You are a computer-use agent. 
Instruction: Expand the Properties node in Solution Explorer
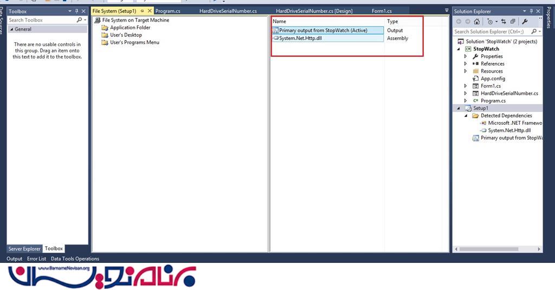(466, 56)
